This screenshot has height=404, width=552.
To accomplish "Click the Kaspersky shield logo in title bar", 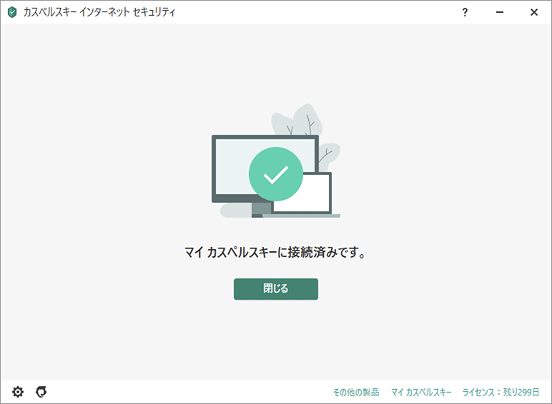I will pos(12,12).
